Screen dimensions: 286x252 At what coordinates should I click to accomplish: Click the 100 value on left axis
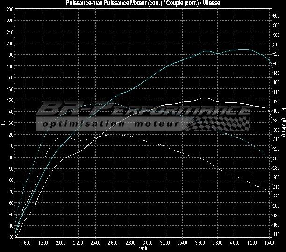click(x=10, y=158)
